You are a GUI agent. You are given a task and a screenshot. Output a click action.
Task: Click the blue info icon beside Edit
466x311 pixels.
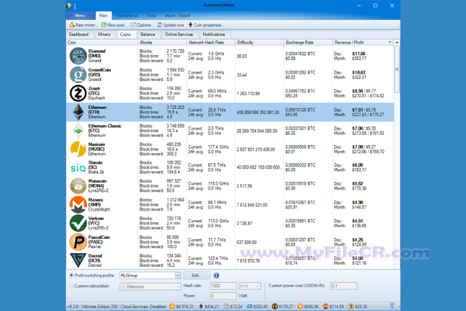click(216, 275)
